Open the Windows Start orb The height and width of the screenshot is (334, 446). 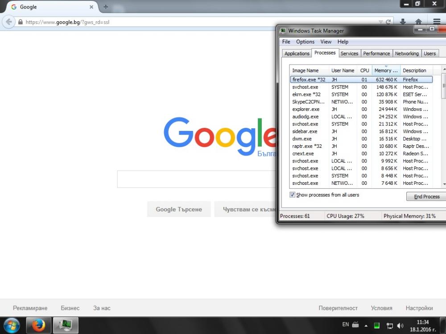12,326
